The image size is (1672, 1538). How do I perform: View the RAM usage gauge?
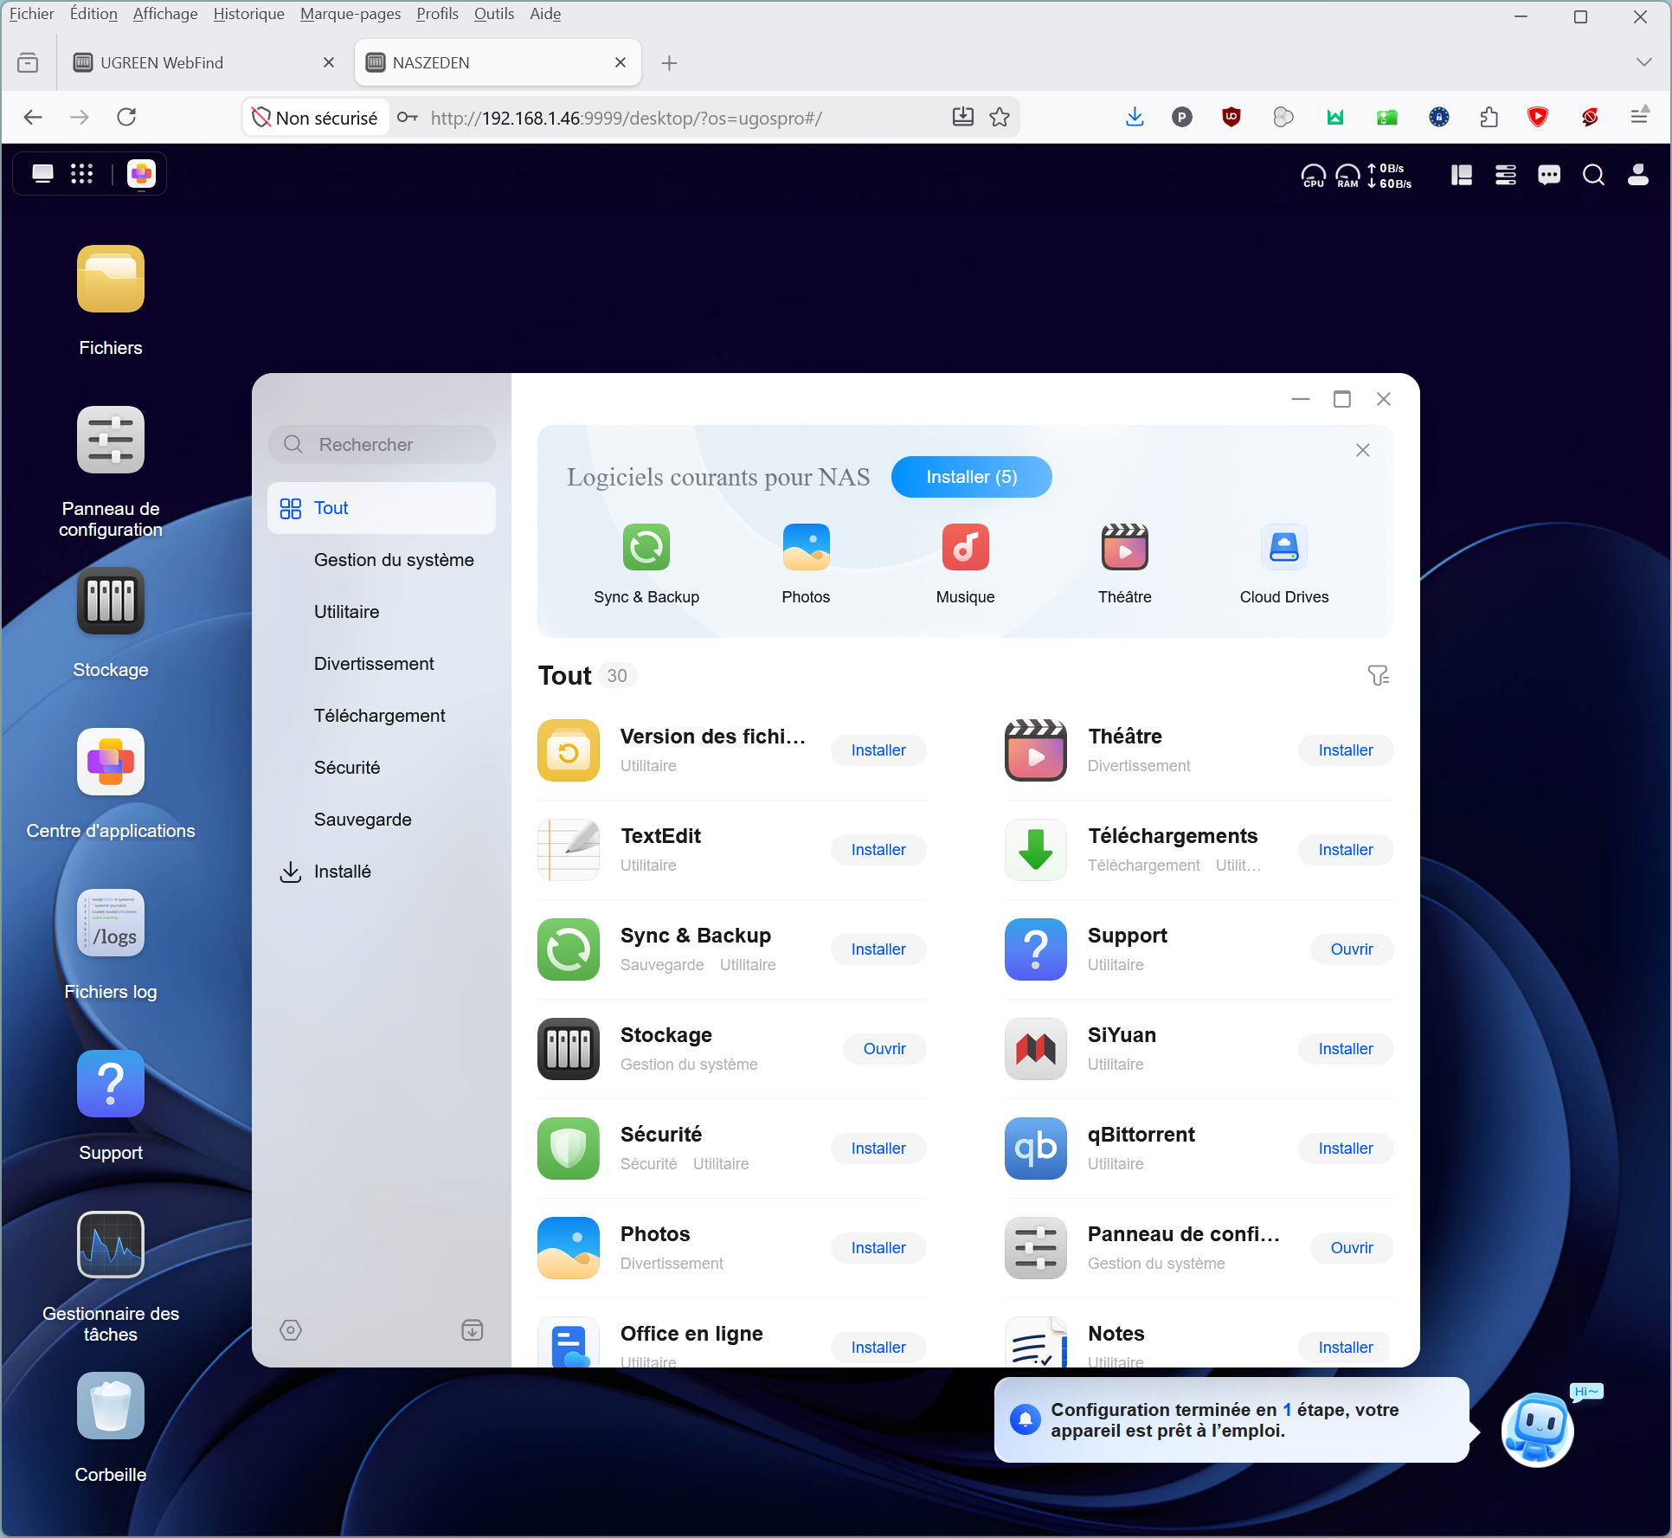[x=1347, y=176]
